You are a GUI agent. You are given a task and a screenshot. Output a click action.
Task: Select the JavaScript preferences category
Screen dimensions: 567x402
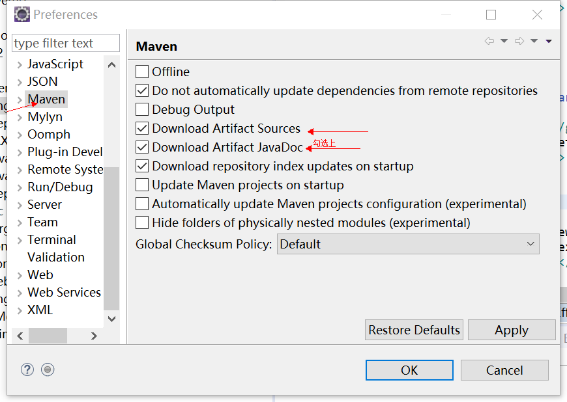[x=55, y=64]
